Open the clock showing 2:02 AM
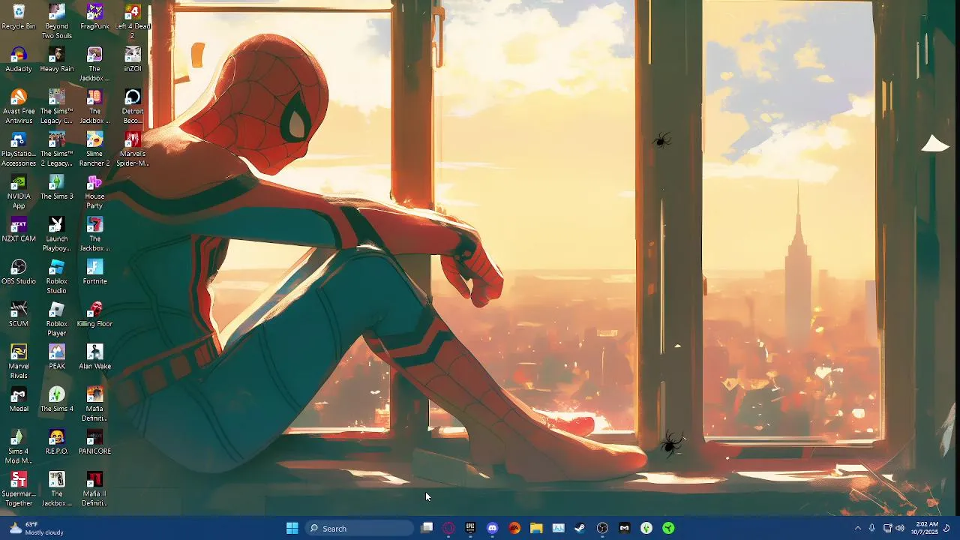 925,528
